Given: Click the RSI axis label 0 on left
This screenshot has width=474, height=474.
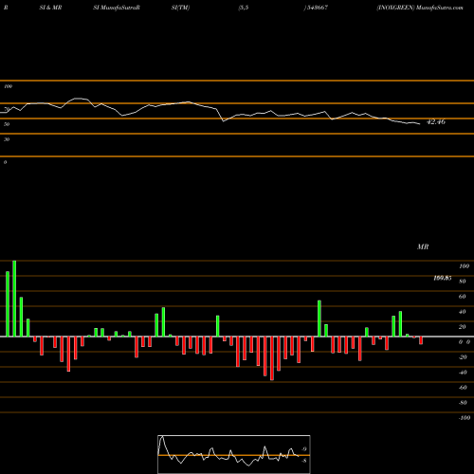Looking at the screenshot, I should (x=5, y=162).
